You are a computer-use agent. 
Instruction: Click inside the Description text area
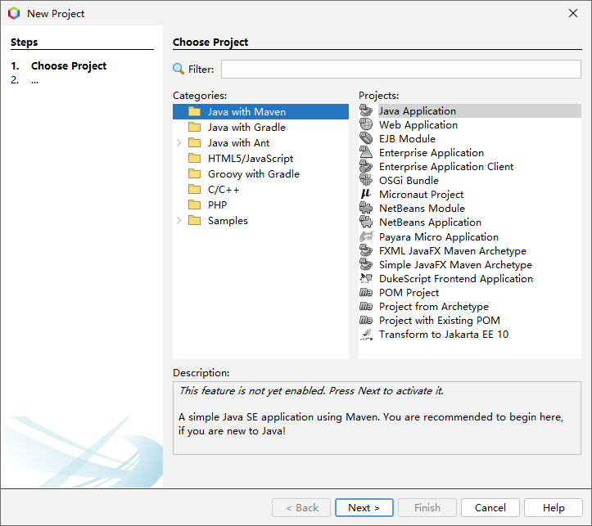tap(377, 418)
